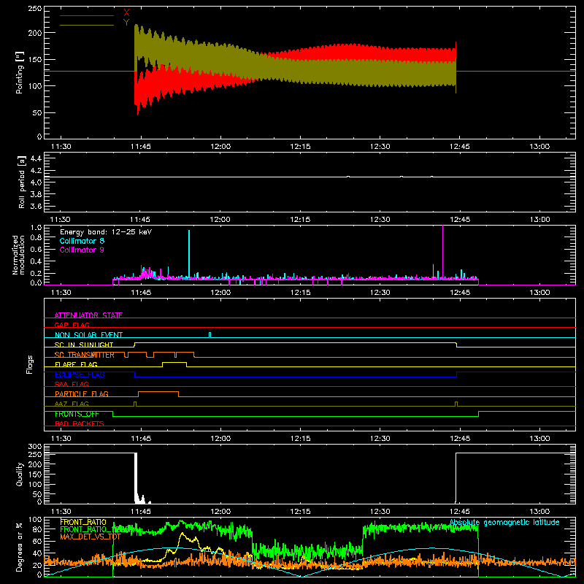Image resolution: width=584 pixels, height=584 pixels.
Task: Click the GAP_FLAG label
Action: click(72, 325)
